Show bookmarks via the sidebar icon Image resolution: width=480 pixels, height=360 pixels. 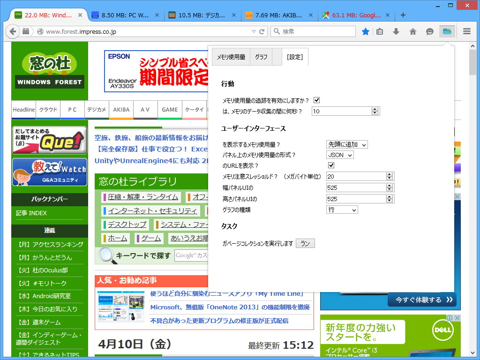[379, 31]
